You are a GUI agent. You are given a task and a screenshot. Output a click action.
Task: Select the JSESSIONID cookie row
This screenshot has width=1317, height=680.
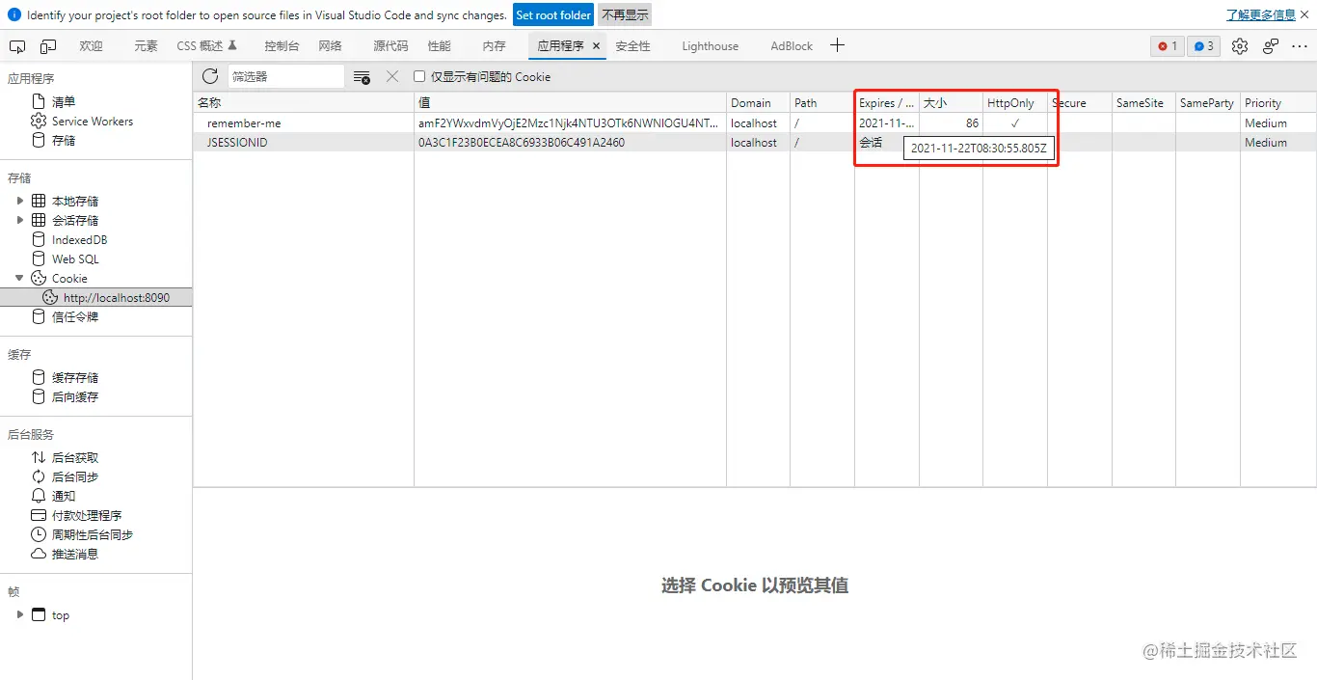[x=755, y=142]
